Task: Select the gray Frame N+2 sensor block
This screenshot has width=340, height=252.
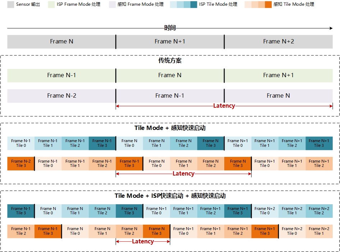Action: click(279, 42)
